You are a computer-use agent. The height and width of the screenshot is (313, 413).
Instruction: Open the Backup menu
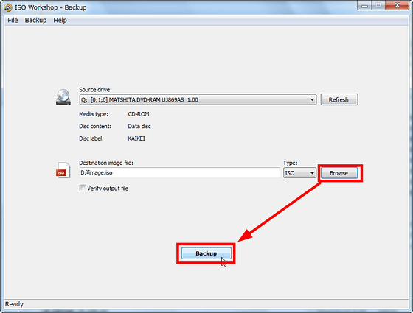pyautogui.click(x=35, y=21)
